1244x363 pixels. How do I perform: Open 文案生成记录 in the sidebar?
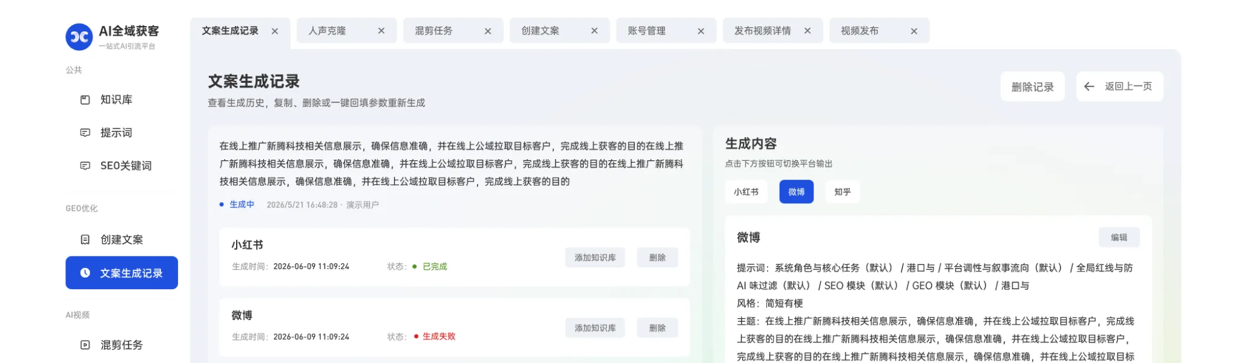(122, 273)
